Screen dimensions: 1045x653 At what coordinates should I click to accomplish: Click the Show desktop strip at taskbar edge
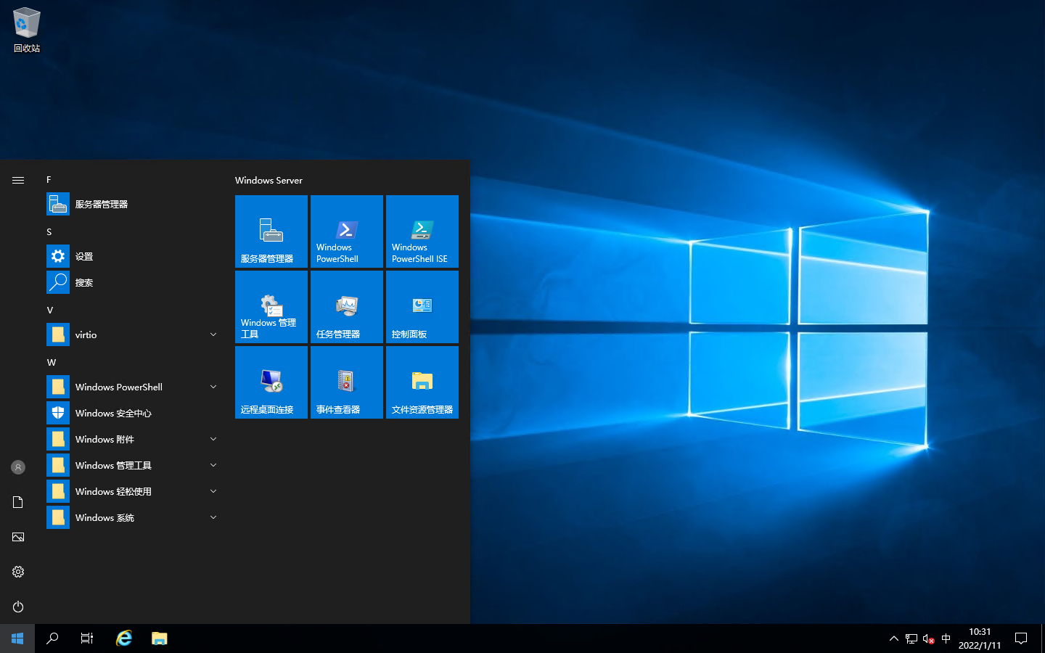click(1043, 638)
